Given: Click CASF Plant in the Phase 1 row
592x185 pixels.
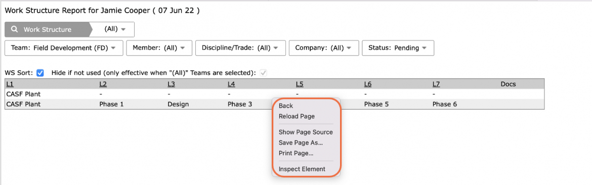Looking at the screenshot, I should pyautogui.click(x=23, y=104).
